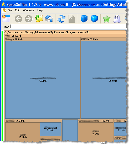This screenshot has width=129, height=144.
Task: Click the 3.9Mb file block
Action: 51,129
